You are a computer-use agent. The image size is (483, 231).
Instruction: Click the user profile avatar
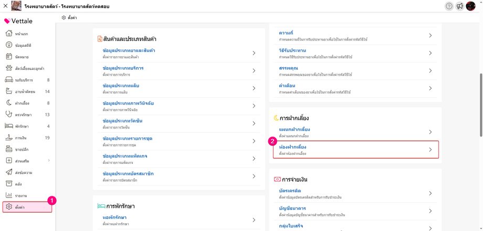coord(470,6)
